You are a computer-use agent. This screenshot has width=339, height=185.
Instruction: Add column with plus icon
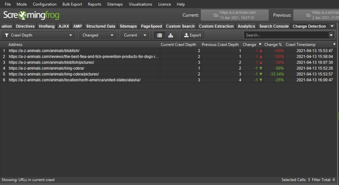pyautogui.click(x=334, y=44)
